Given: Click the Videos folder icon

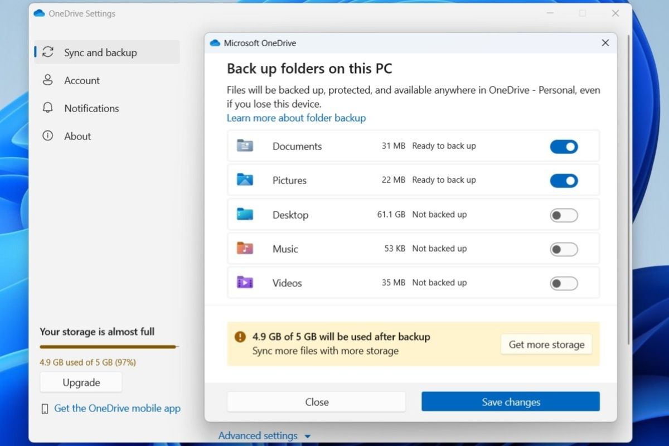Looking at the screenshot, I should [245, 283].
